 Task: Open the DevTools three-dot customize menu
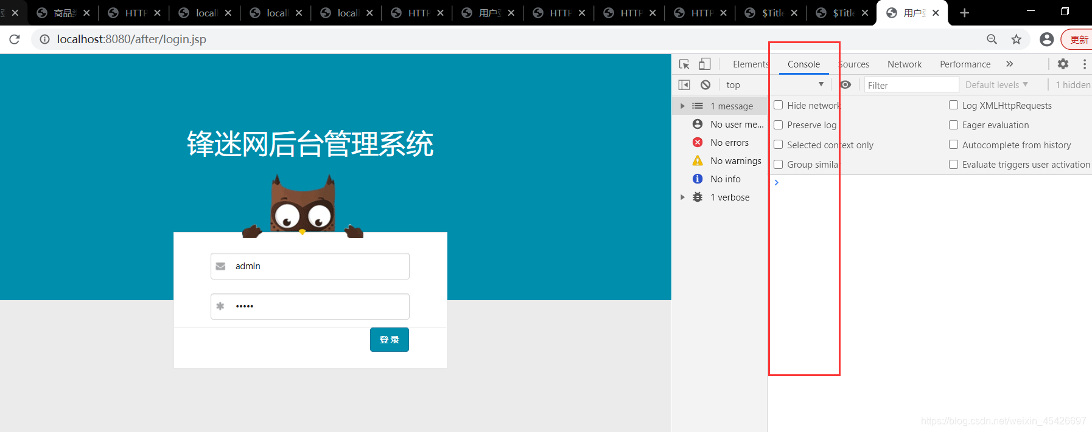click(1084, 64)
